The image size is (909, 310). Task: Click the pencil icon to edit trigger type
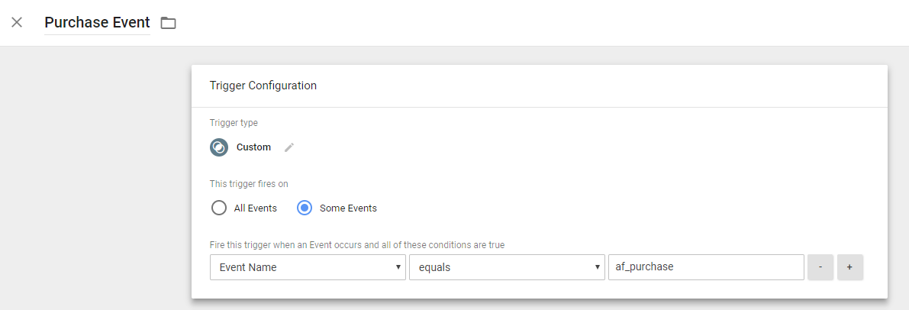pos(289,147)
